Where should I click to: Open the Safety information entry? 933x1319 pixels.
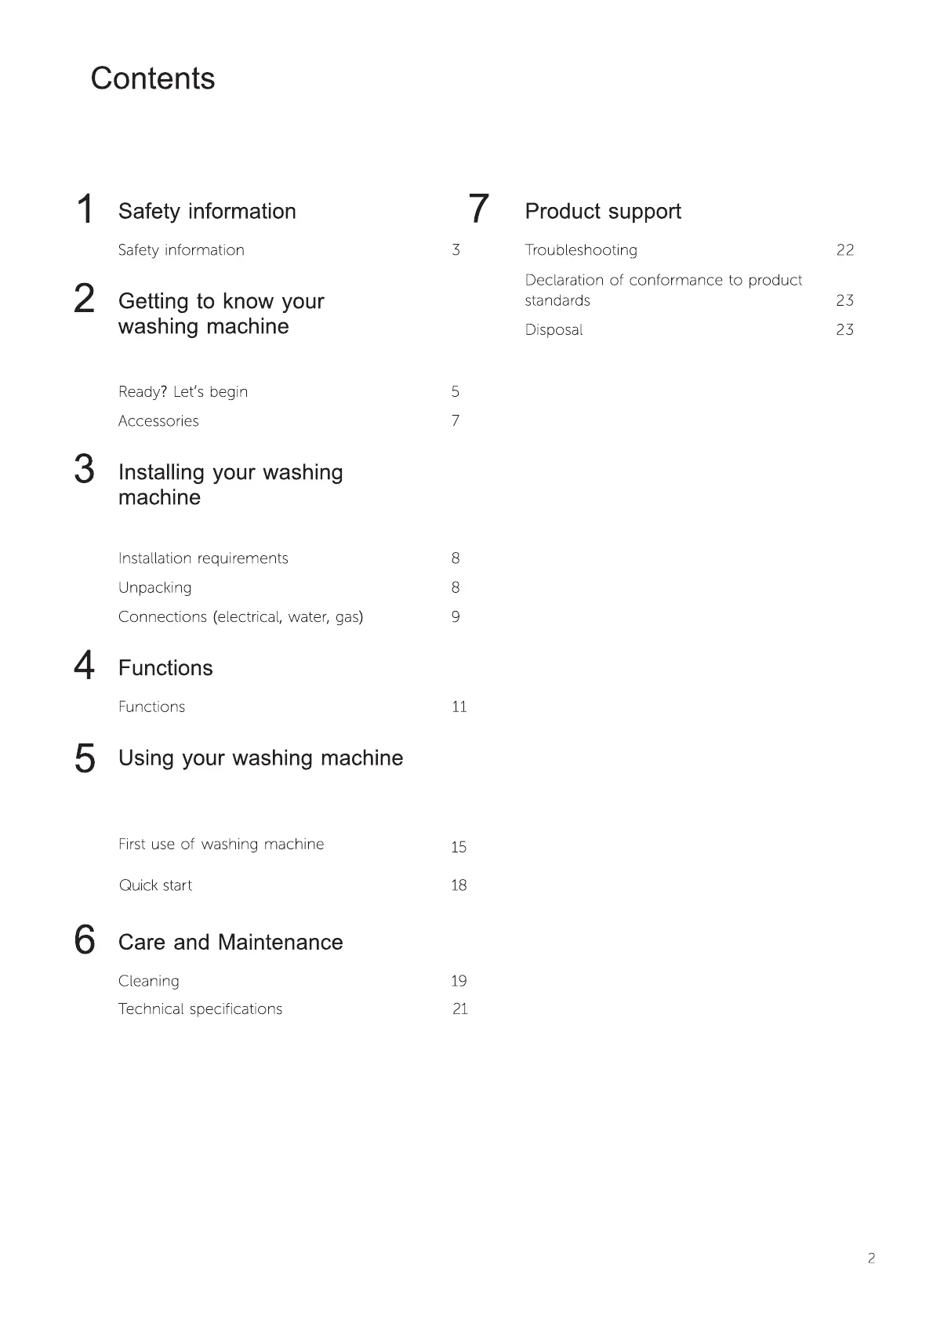pos(181,250)
